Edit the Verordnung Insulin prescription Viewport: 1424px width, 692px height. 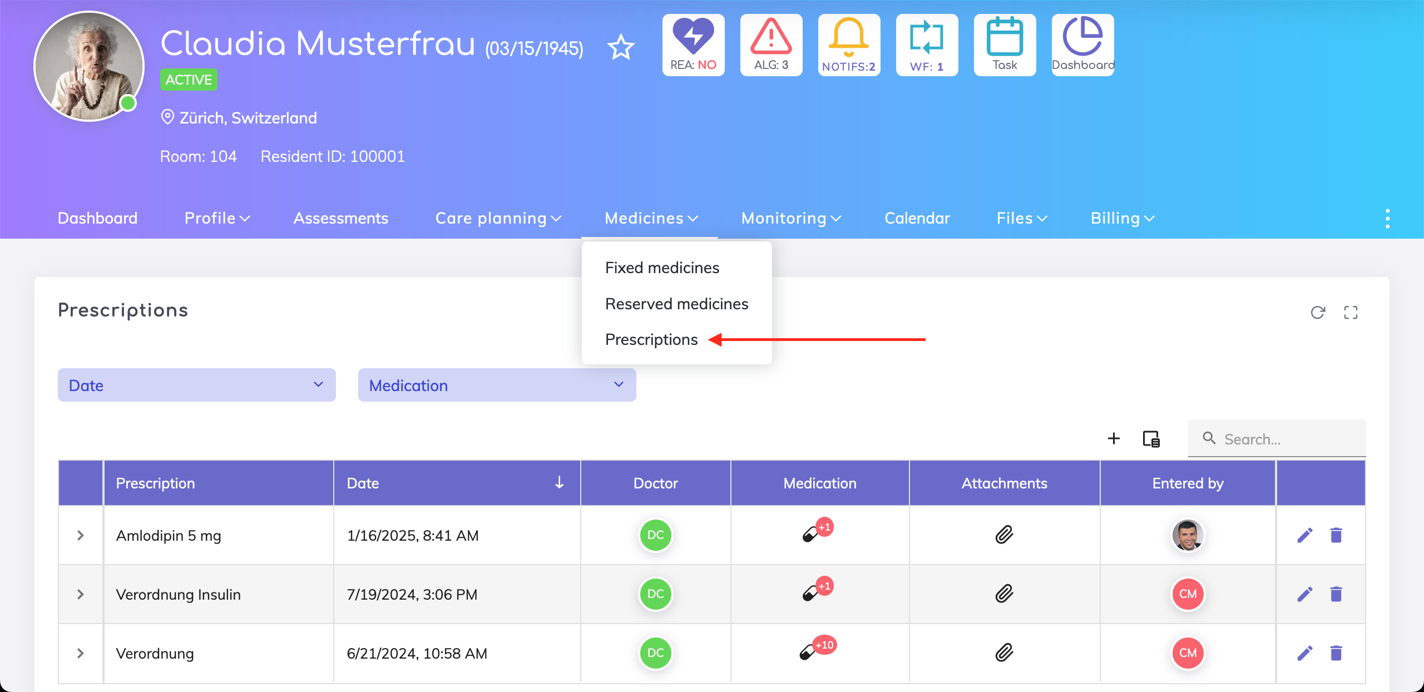click(x=1305, y=594)
